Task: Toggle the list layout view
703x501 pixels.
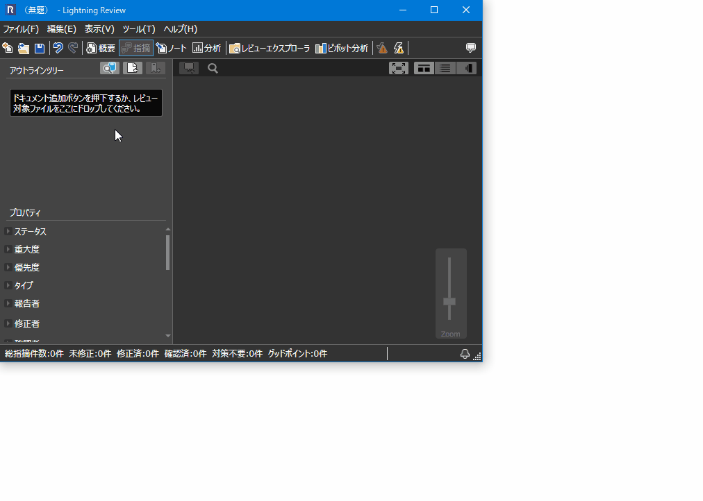Action: tap(445, 68)
